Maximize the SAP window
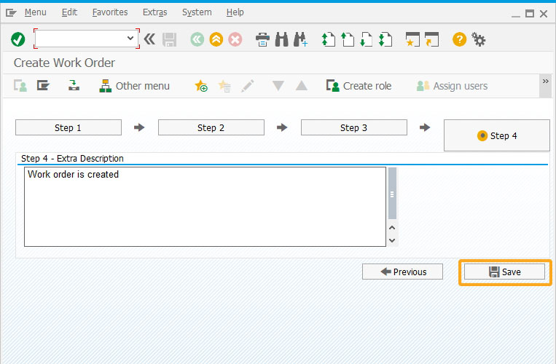The width and height of the screenshot is (556, 364). [x=530, y=14]
